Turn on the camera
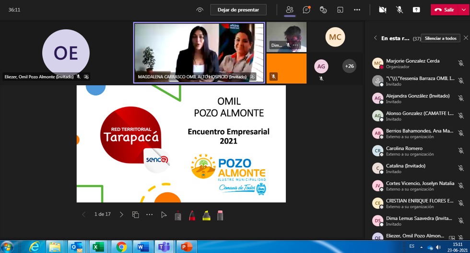Image resolution: width=470 pixels, height=253 pixels. coord(382,10)
